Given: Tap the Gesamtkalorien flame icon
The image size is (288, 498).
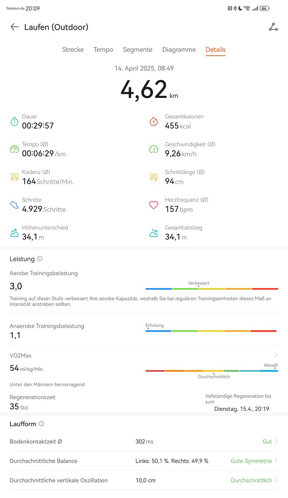Looking at the screenshot, I should (154, 122).
